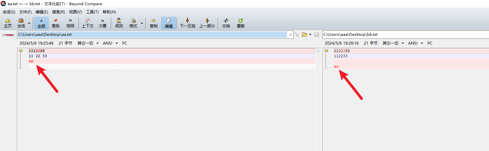Click the 格式 format toolbar icon
The image size is (489, 151).
pos(133,23)
